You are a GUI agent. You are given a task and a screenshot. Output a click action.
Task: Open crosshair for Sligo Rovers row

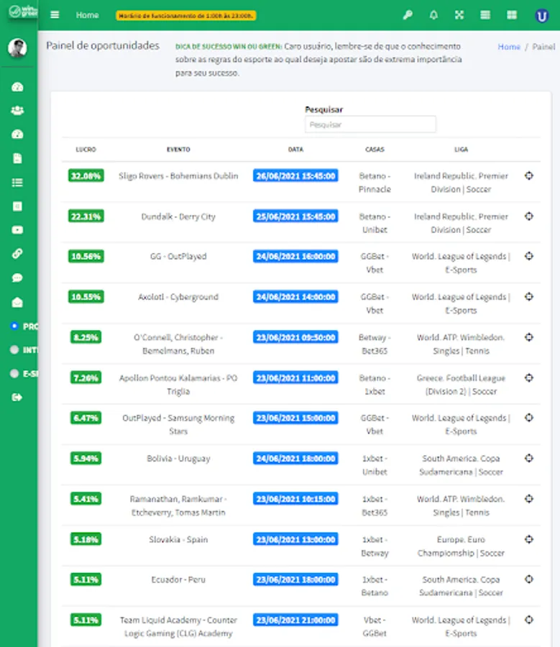[x=529, y=176]
